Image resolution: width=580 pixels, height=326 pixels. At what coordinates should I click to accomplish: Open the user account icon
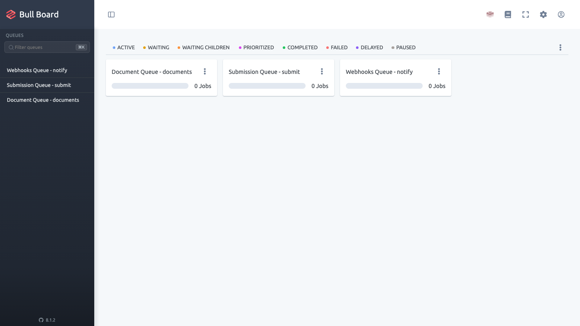(561, 14)
